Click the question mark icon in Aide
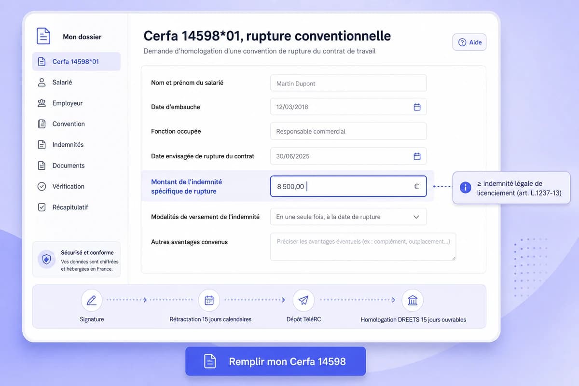 tap(462, 42)
